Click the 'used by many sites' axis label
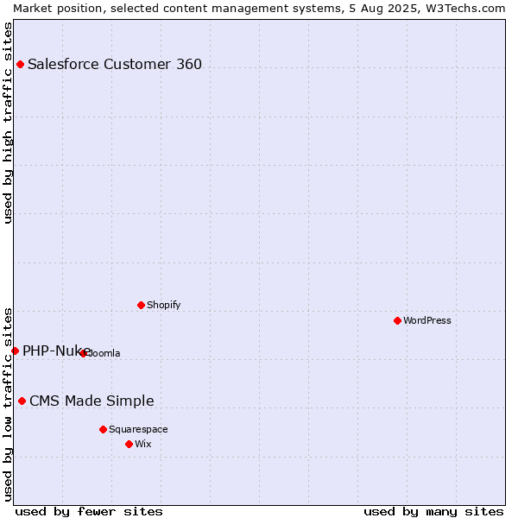518x518 pixels. (433, 512)
